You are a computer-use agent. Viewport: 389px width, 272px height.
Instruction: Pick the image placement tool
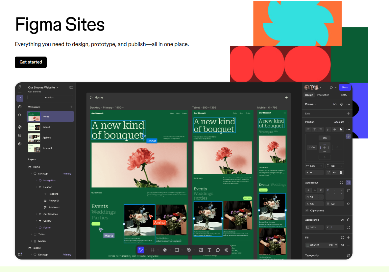pyautogui.click(x=201, y=250)
